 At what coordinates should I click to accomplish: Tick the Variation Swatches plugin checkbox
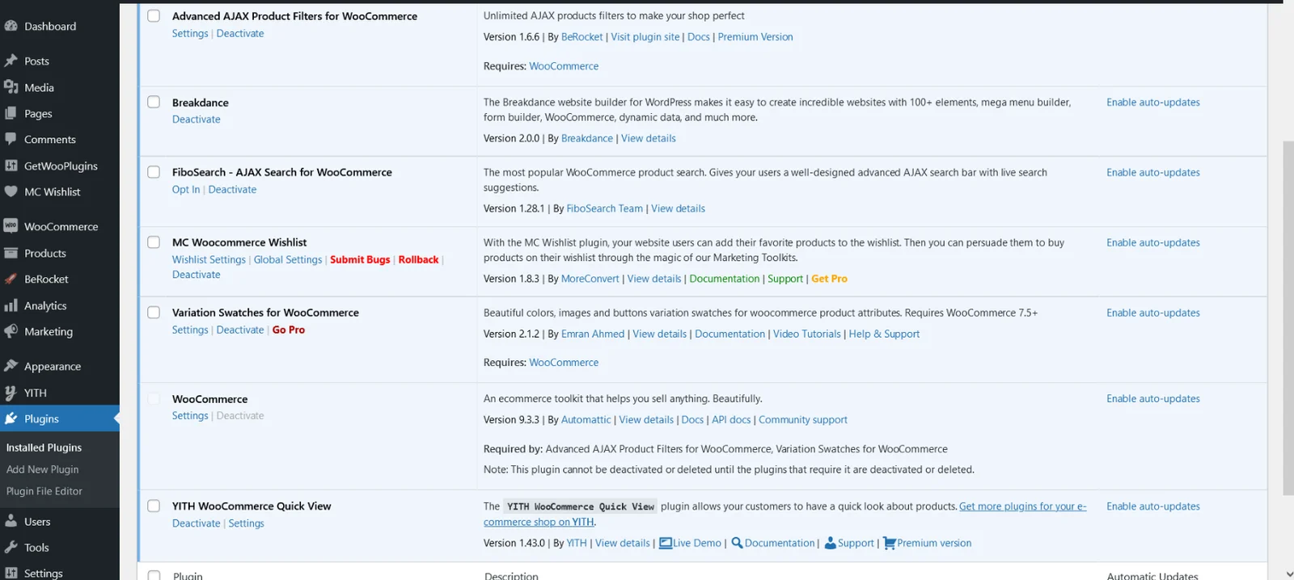click(x=154, y=312)
